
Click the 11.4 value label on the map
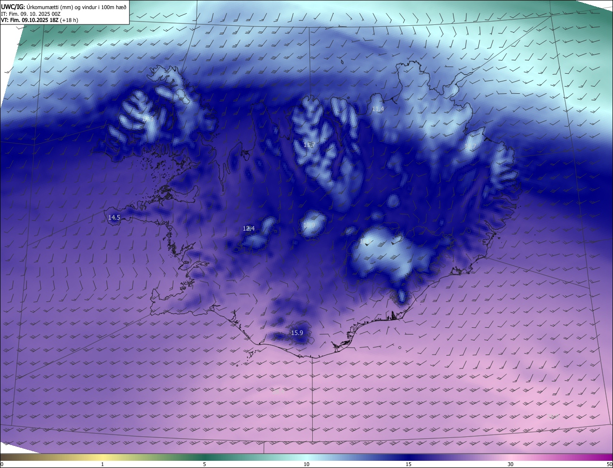[378, 109]
